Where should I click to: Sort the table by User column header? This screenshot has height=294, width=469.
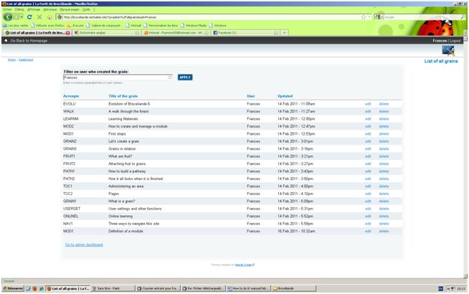click(251, 96)
